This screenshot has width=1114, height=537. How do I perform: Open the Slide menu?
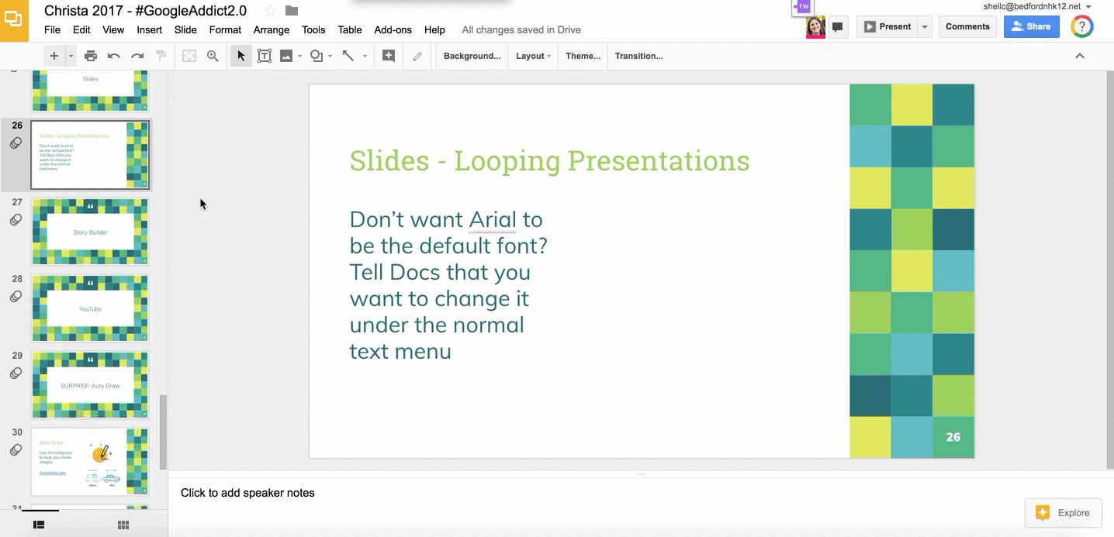tap(185, 30)
